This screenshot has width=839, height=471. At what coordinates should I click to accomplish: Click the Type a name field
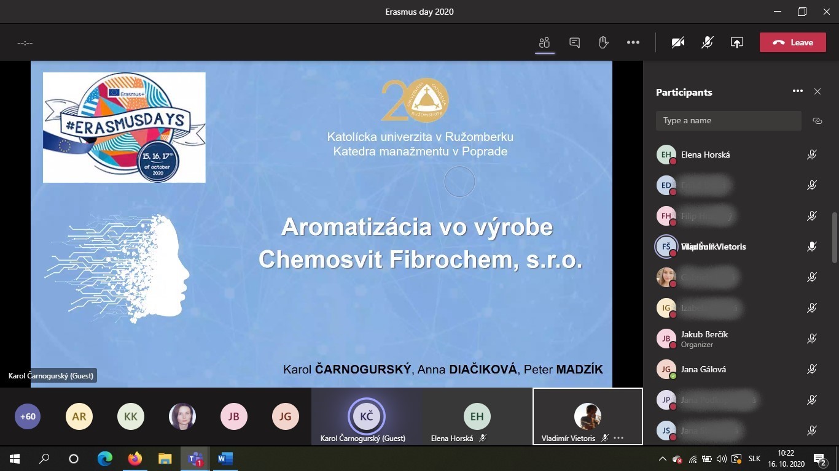pyautogui.click(x=728, y=121)
